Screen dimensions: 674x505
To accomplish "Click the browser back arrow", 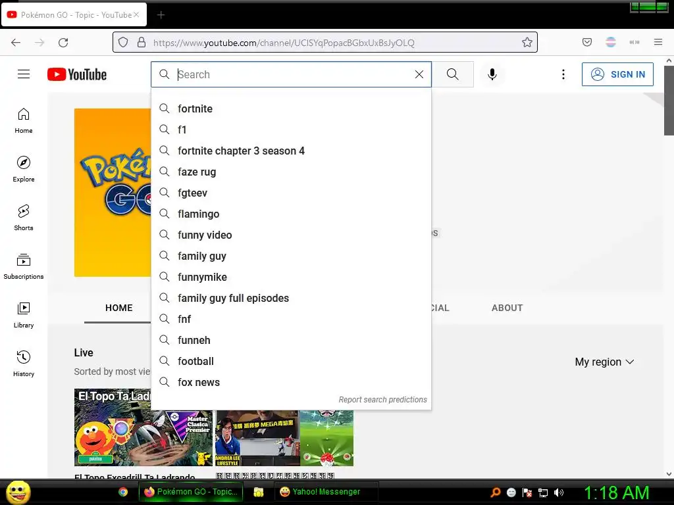I will click(x=16, y=43).
